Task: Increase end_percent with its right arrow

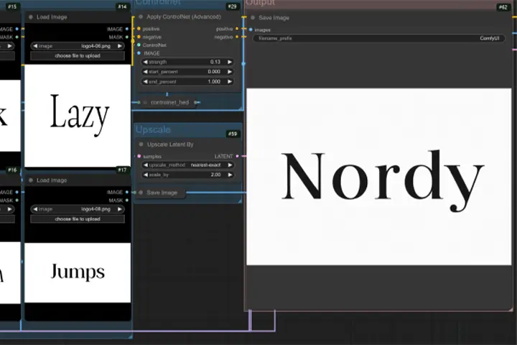Action: pyautogui.click(x=230, y=81)
